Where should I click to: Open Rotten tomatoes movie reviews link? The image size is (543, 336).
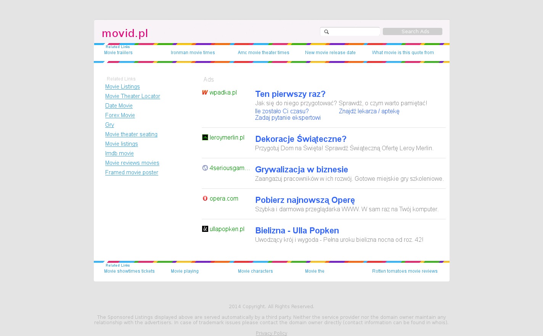click(405, 271)
